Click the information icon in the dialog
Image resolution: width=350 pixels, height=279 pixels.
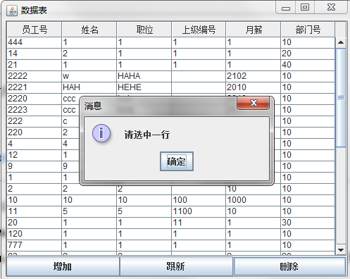coord(101,133)
